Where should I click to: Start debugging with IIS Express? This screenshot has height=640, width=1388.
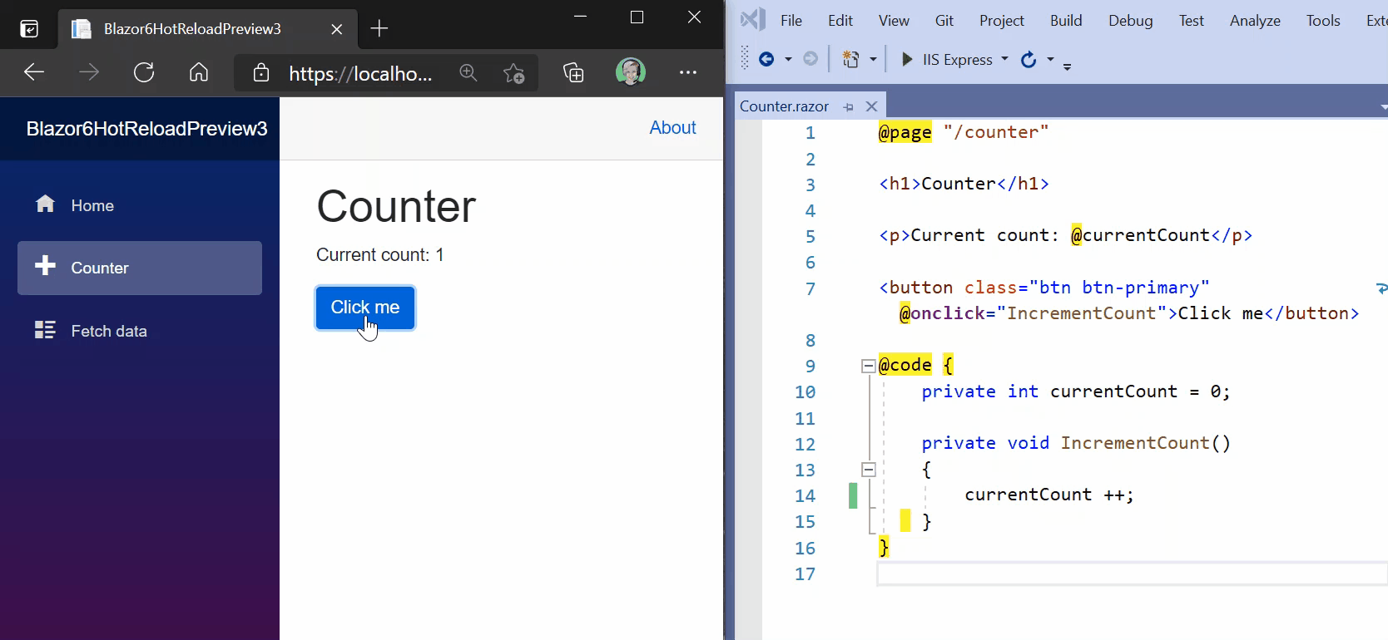(947, 60)
